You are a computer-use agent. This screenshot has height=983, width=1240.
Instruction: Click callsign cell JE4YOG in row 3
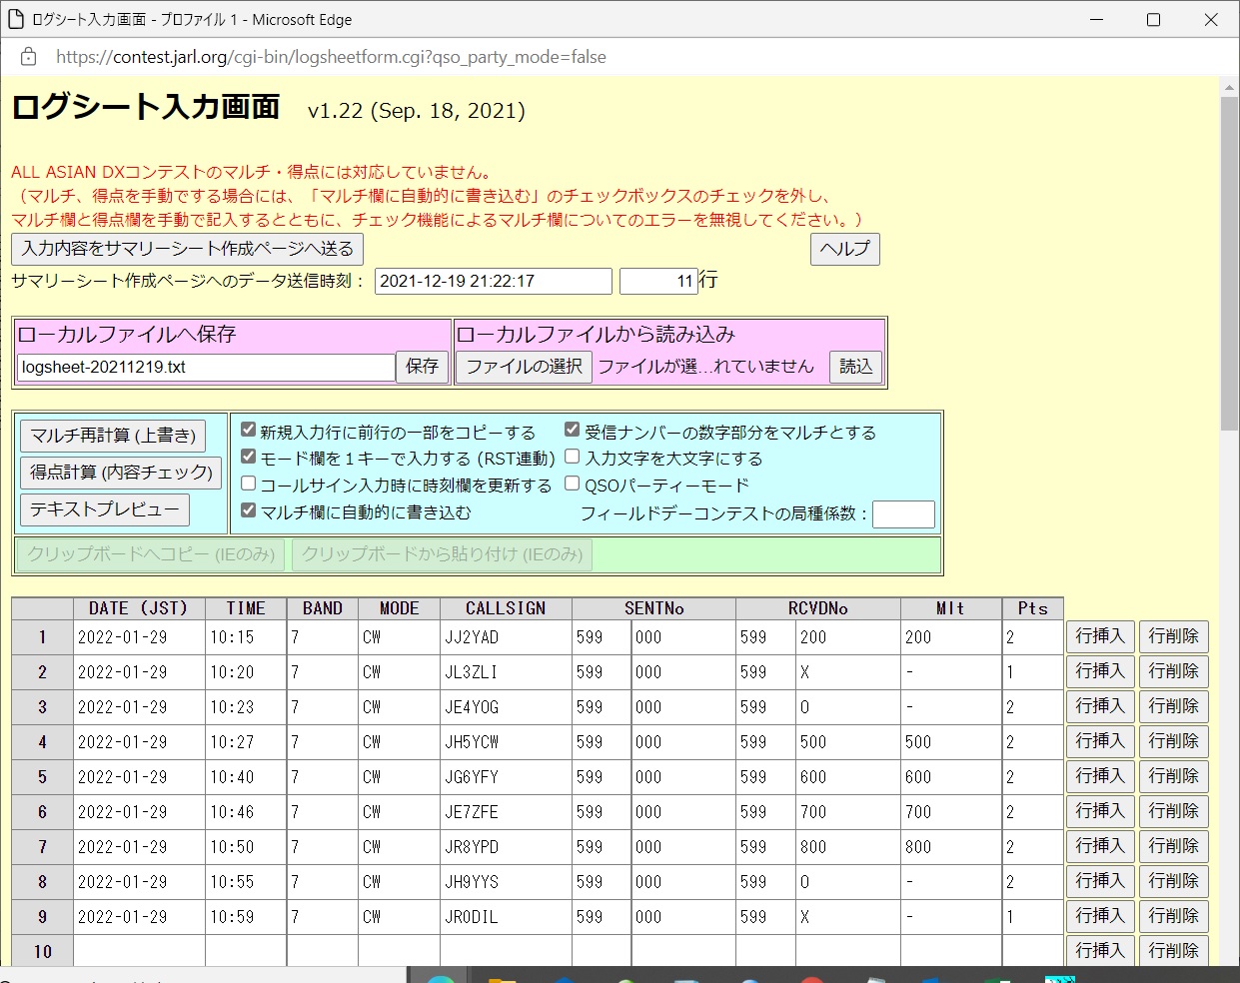[x=506, y=707]
